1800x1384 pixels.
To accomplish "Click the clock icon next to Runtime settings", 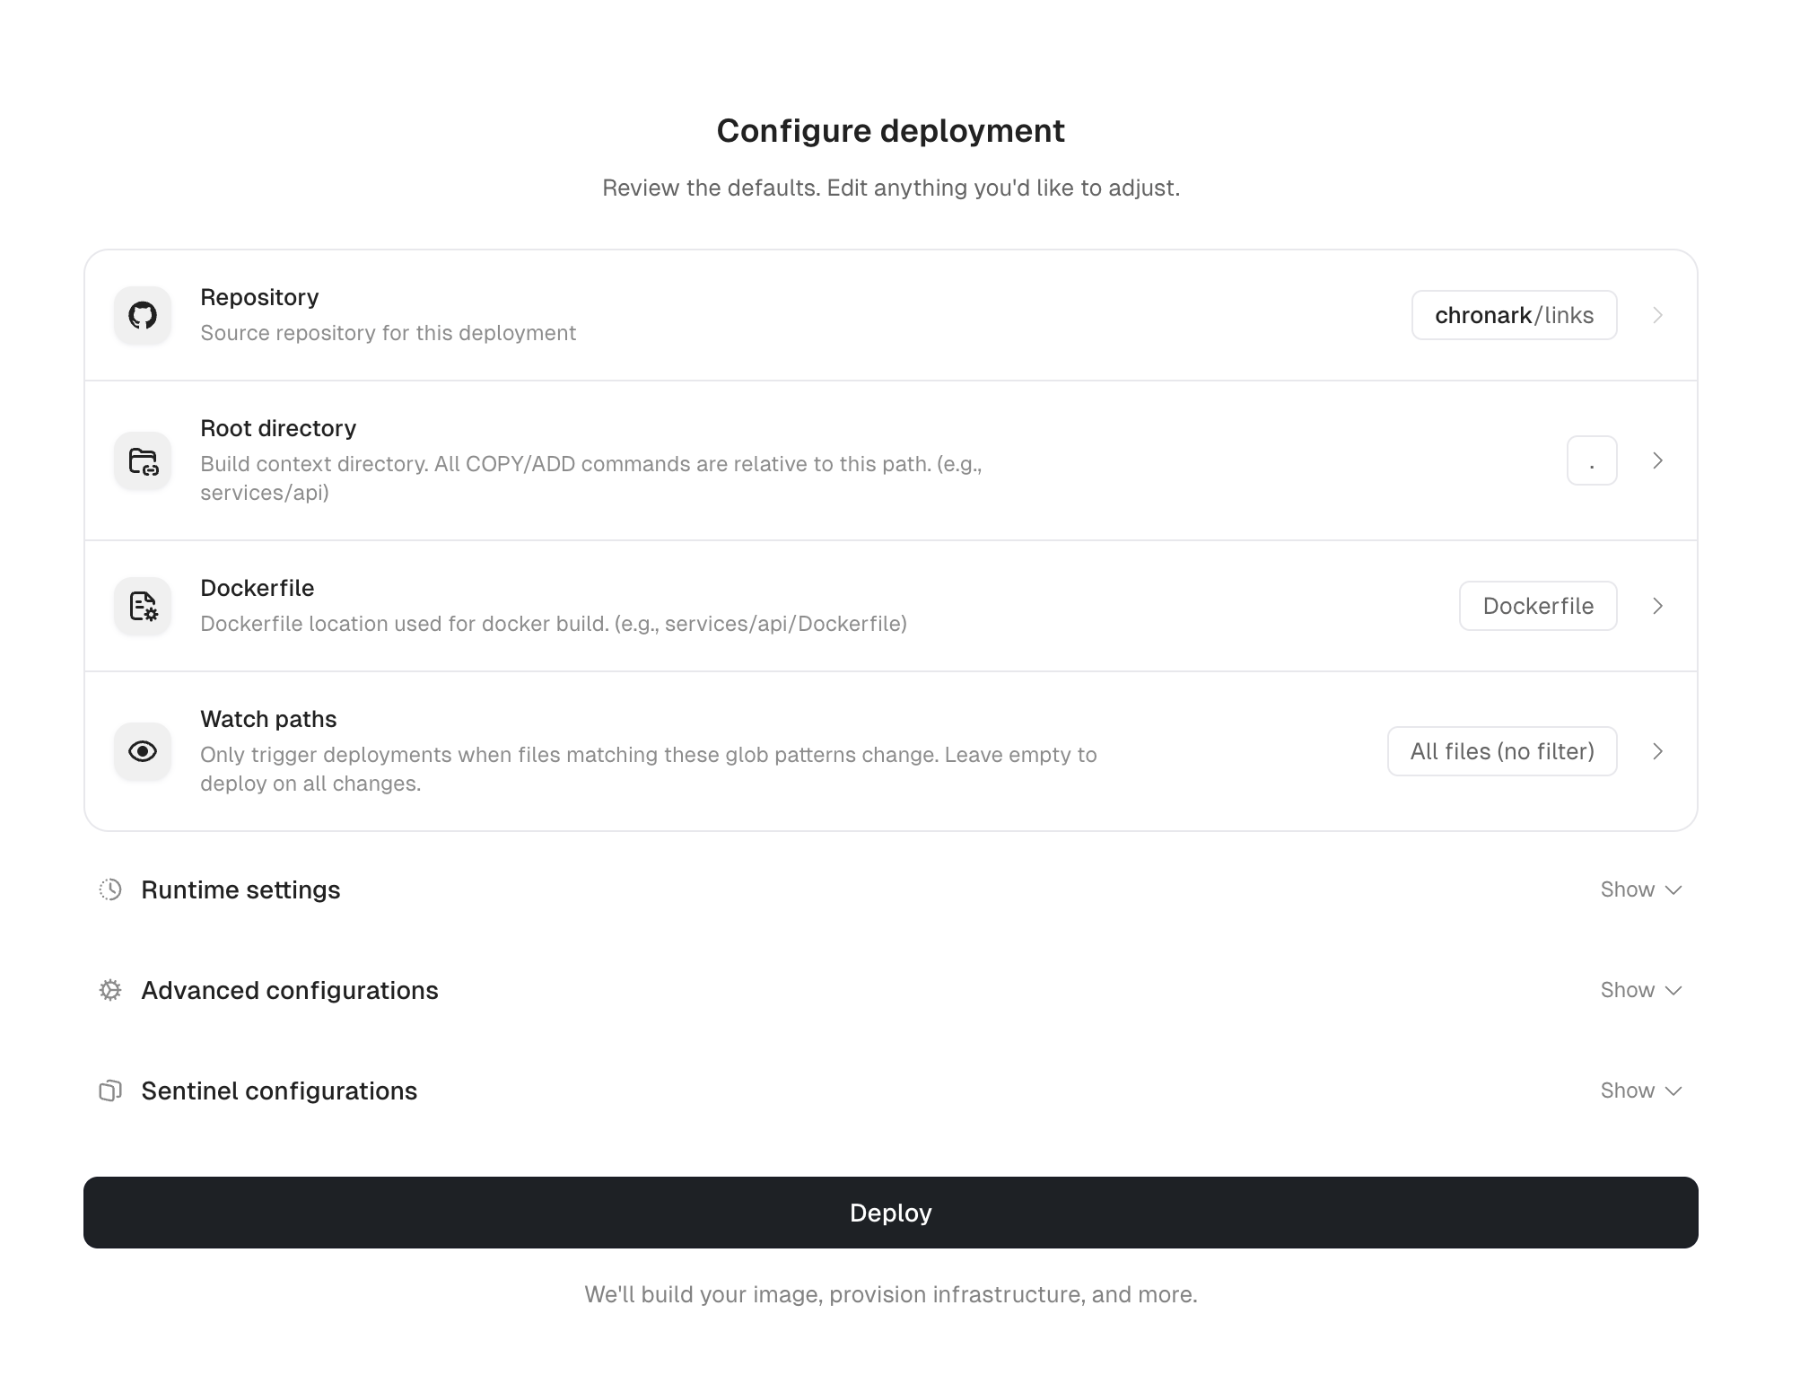I will (109, 889).
